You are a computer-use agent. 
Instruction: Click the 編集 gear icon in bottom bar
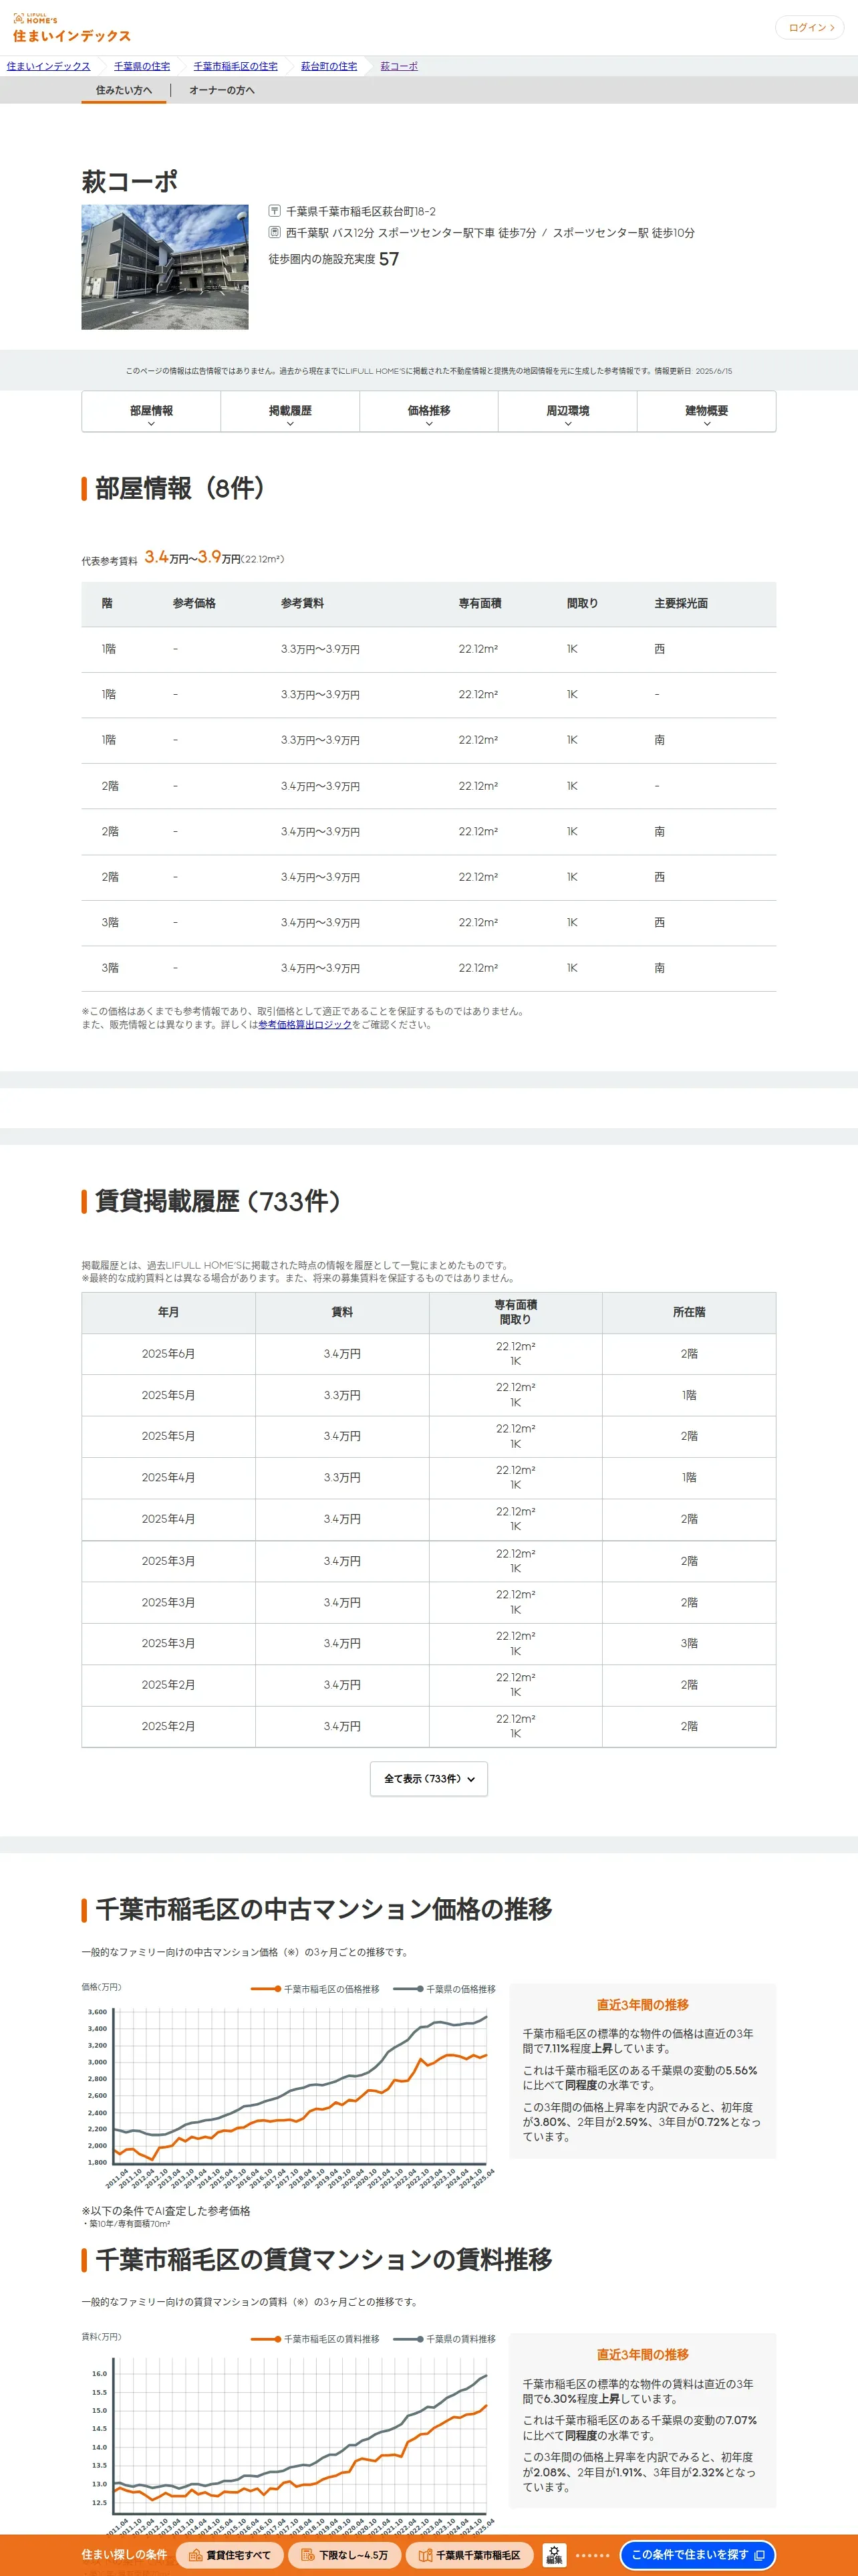(555, 2554)
